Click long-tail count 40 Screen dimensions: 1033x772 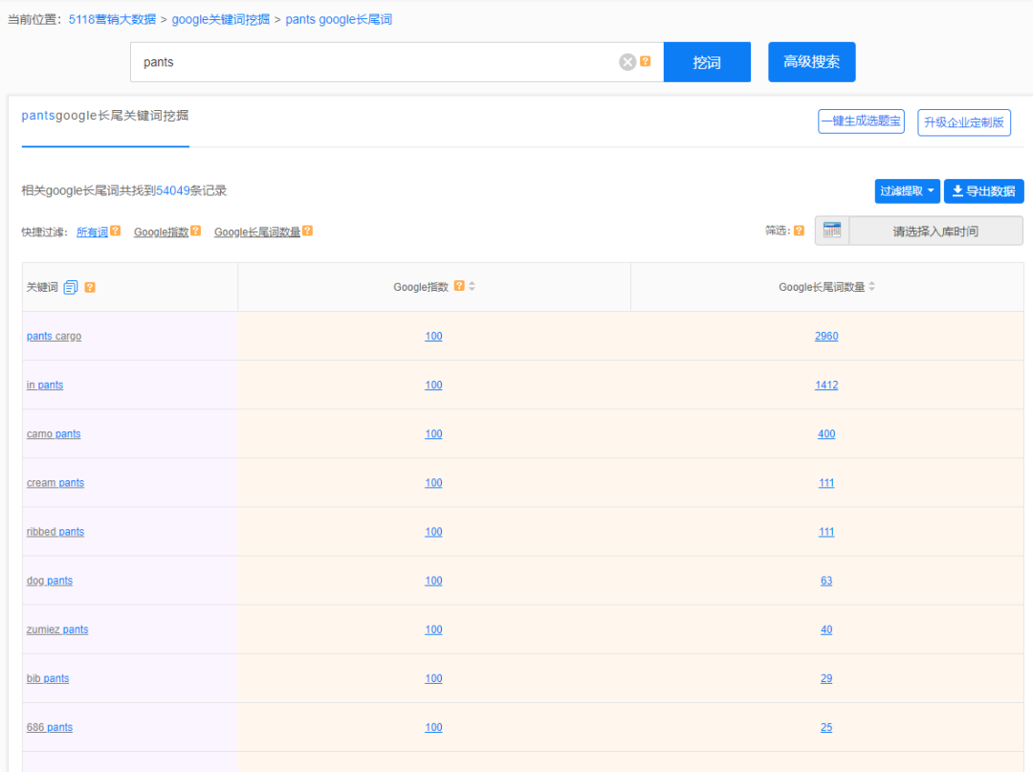click(x=826, y=629)
